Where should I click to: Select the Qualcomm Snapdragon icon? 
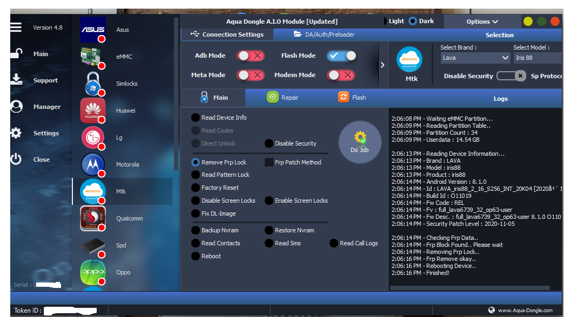pos(93,218)
